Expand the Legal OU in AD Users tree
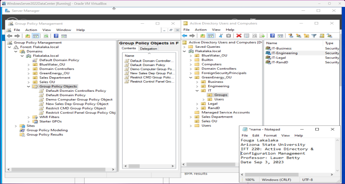Viewport: 345px width, 184px height. [x=197, y=104]
